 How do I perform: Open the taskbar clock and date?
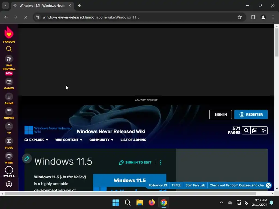pos(260,202)
